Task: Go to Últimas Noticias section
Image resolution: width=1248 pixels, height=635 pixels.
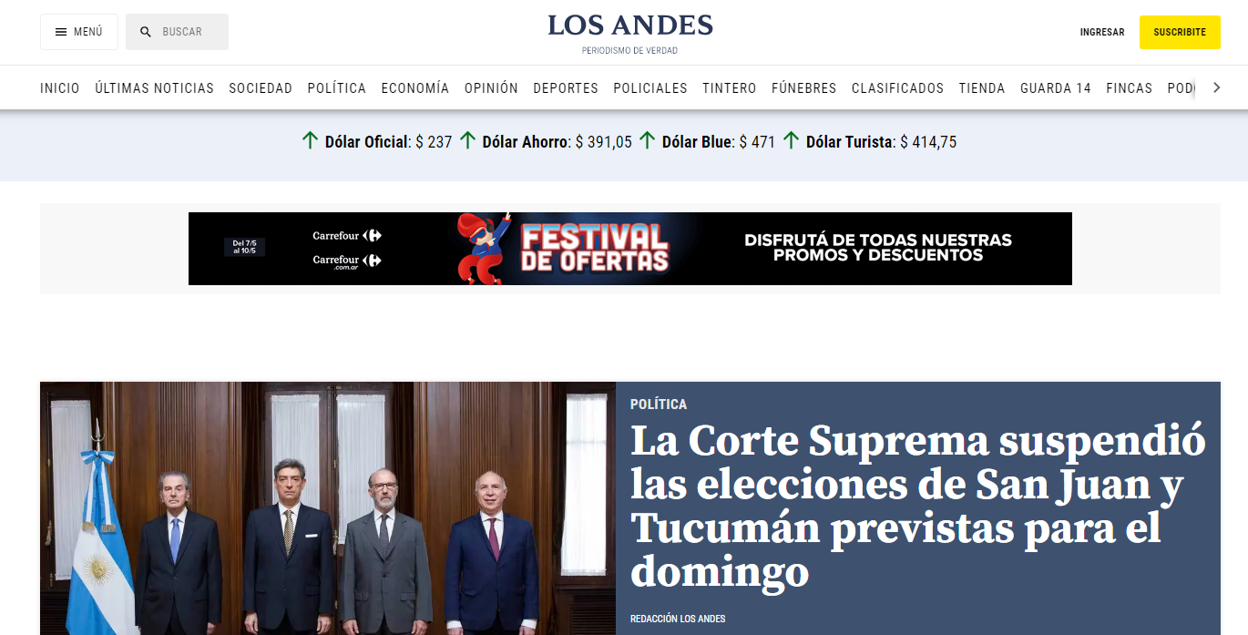Action: tap(154, 88)
